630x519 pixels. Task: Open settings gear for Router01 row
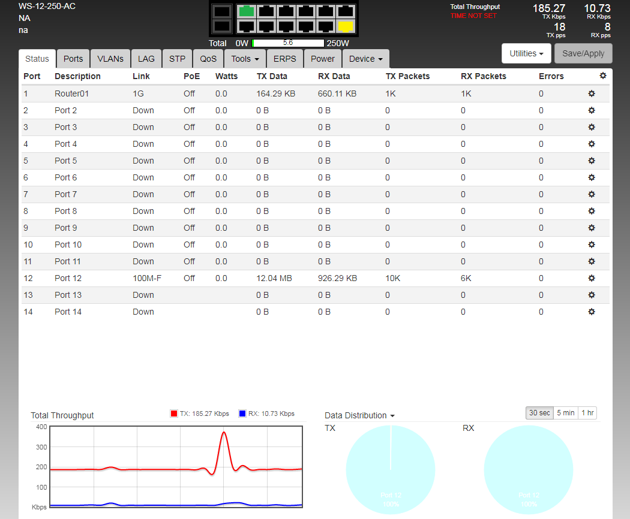591,93
